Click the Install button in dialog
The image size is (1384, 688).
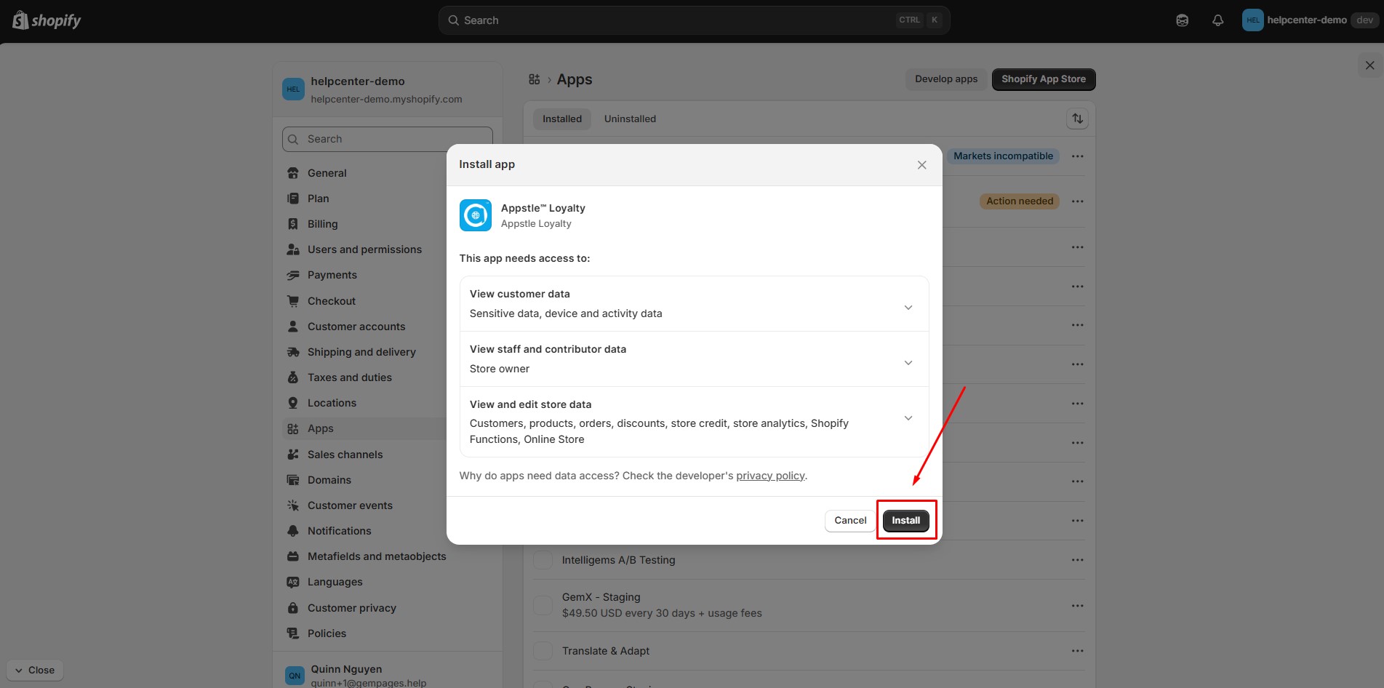point(905,520)
